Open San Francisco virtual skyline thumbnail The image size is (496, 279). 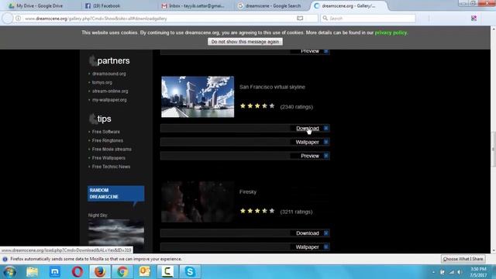pyautogui.click(x=198, y=97)
